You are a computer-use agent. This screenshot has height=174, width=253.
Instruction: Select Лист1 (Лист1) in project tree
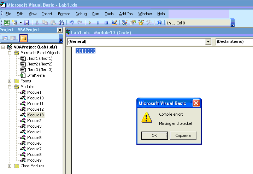(40, 58)
